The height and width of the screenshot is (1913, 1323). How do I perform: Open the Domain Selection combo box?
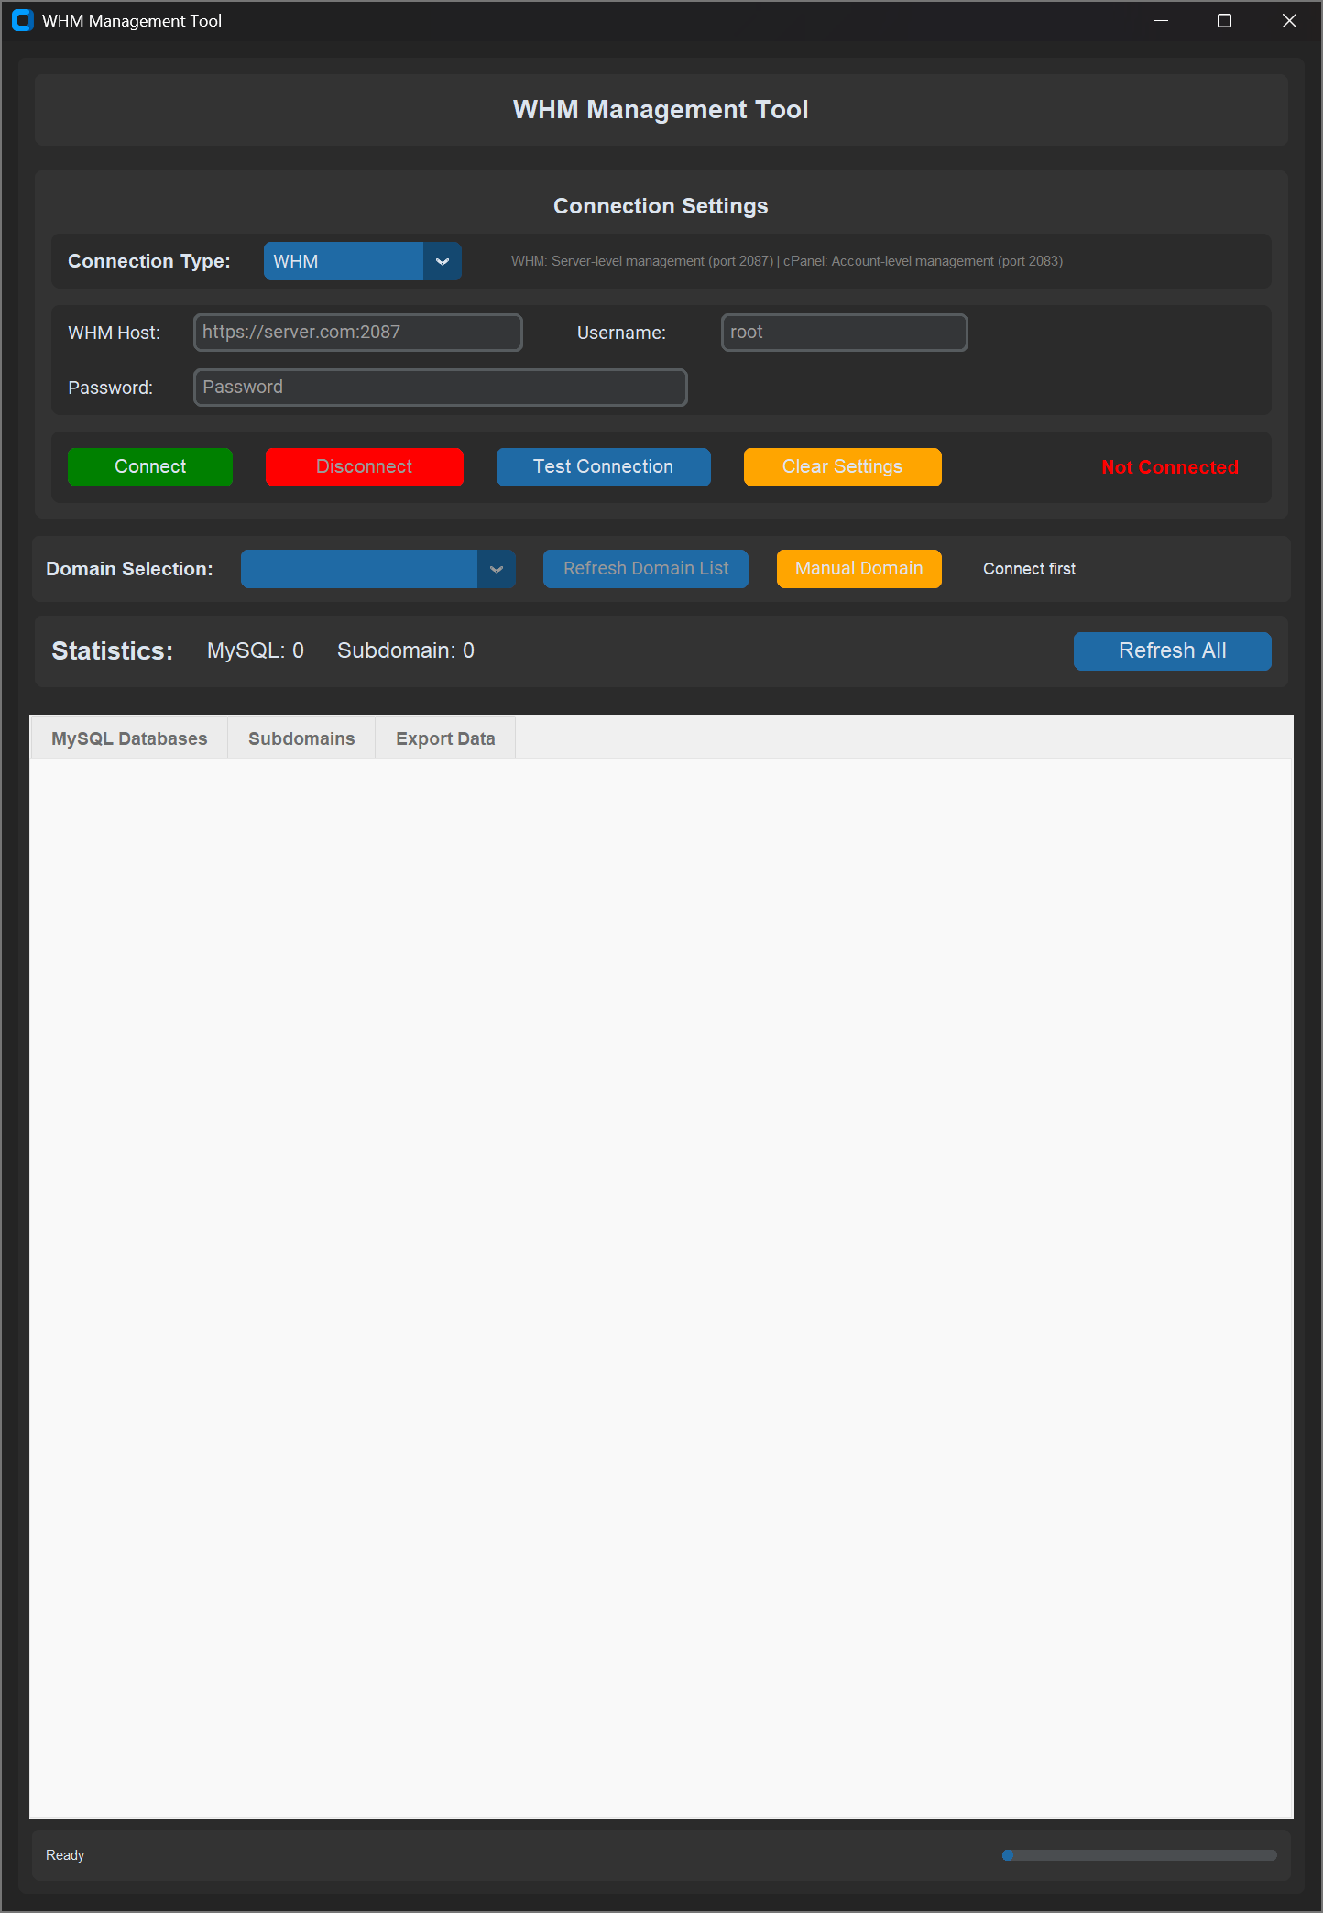point(378,568)
